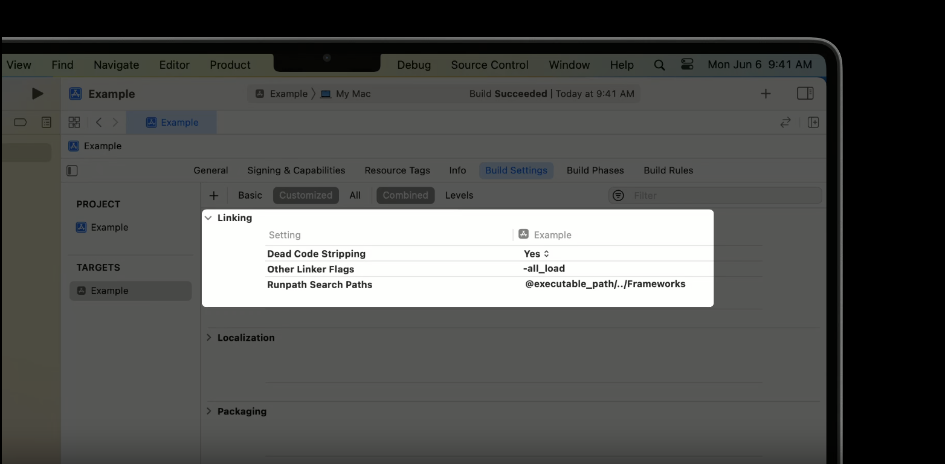
Task: Open Spotlight search in the menu bar
Action: tap(659, 65)
